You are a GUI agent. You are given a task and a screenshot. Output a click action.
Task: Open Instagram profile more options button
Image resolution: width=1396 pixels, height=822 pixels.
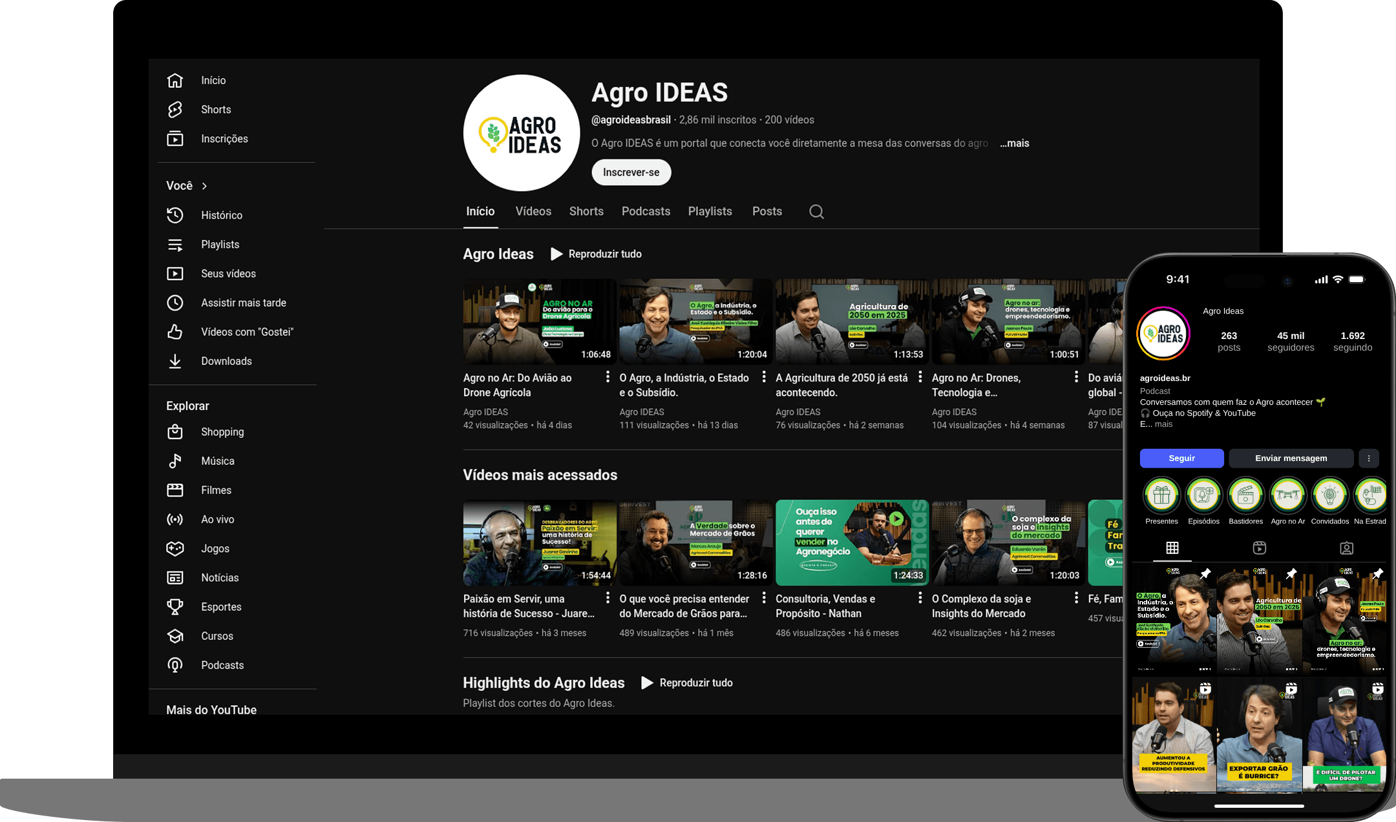point(1368,458)
